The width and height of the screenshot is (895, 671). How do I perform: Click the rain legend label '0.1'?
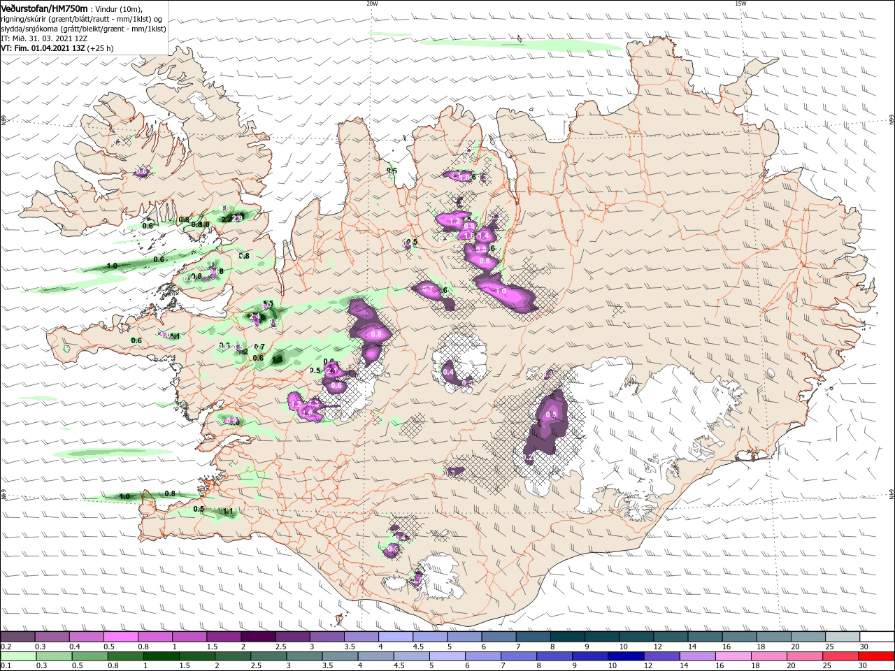[6, 666]
